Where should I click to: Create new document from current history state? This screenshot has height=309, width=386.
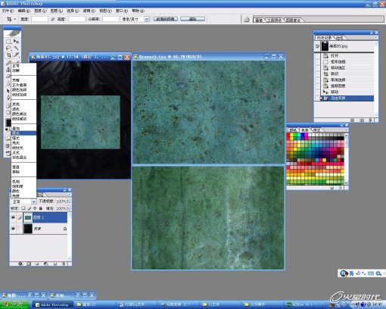tap(353, 120)
